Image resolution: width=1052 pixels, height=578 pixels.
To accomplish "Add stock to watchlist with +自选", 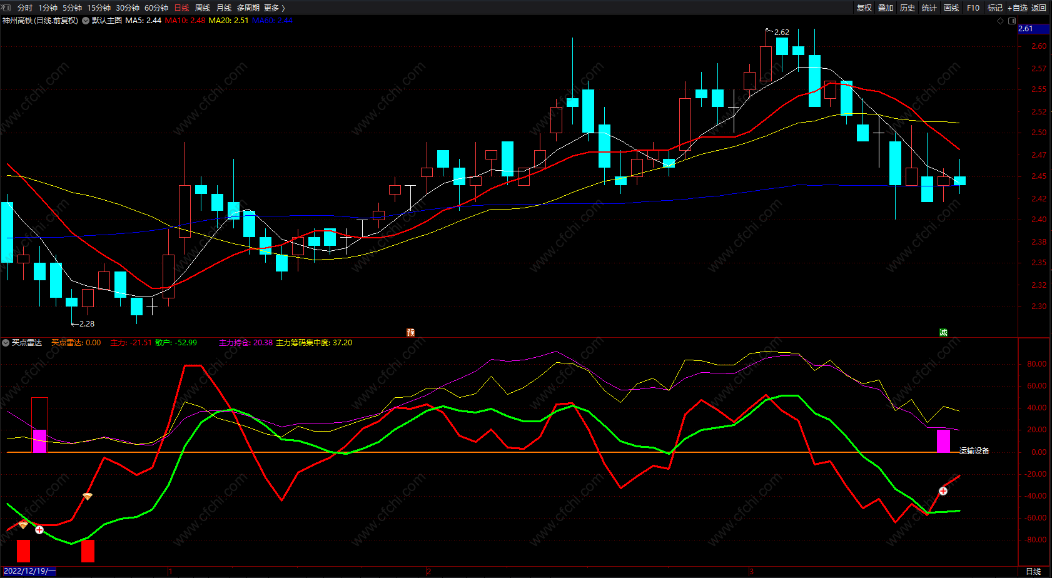I will (1018, 8).
